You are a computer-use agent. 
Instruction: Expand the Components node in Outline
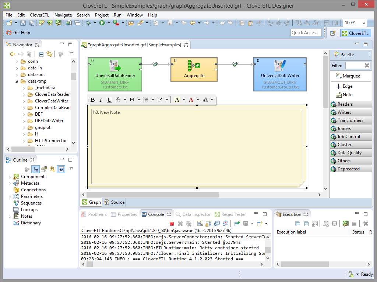coord(10,177)
